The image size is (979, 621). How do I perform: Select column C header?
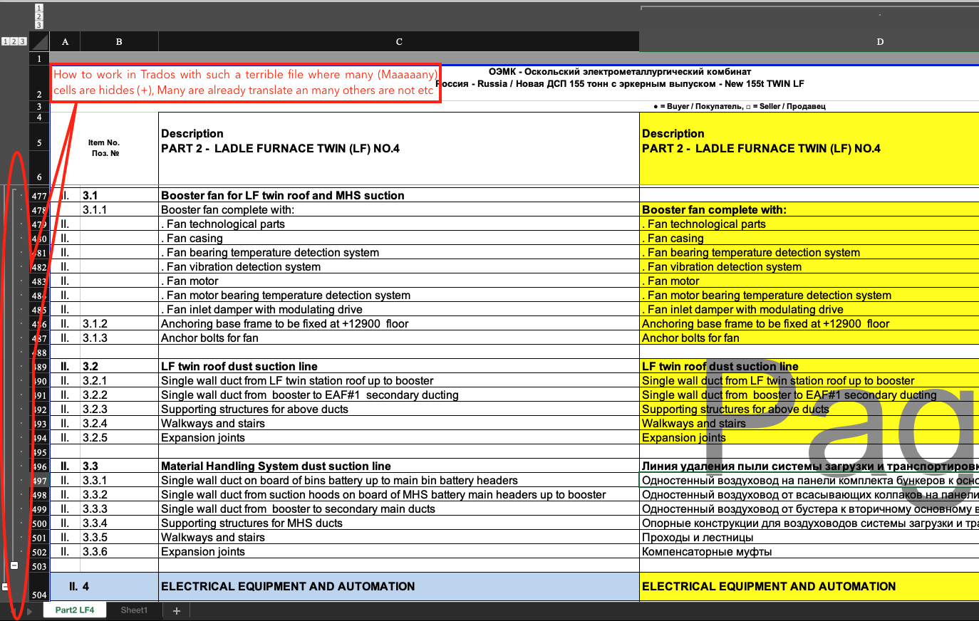(399, 41)
